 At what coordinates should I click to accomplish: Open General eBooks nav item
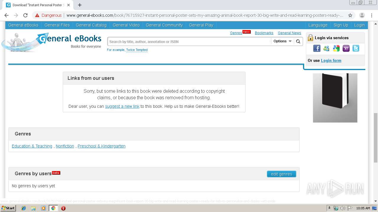[23, 25]
